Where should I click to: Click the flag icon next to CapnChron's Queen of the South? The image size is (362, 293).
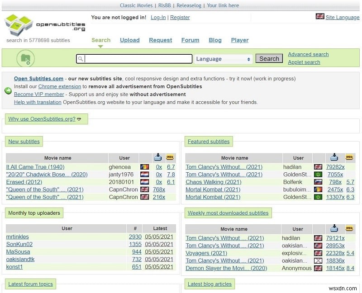coord(144,189)
